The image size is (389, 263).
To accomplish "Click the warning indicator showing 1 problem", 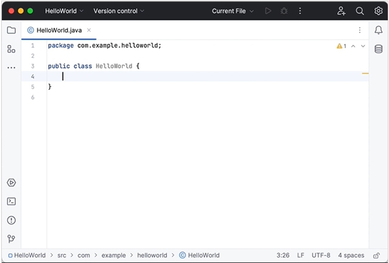I will coord(342,46).
